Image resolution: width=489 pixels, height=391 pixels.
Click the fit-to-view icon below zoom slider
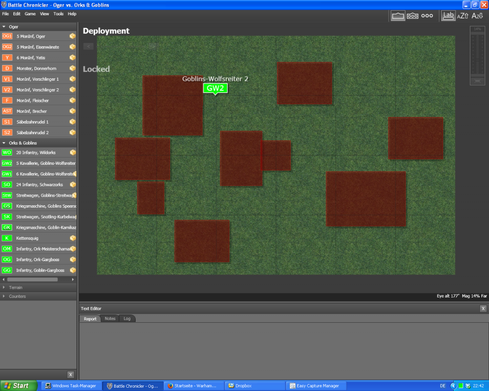click(x=477, y=81)
